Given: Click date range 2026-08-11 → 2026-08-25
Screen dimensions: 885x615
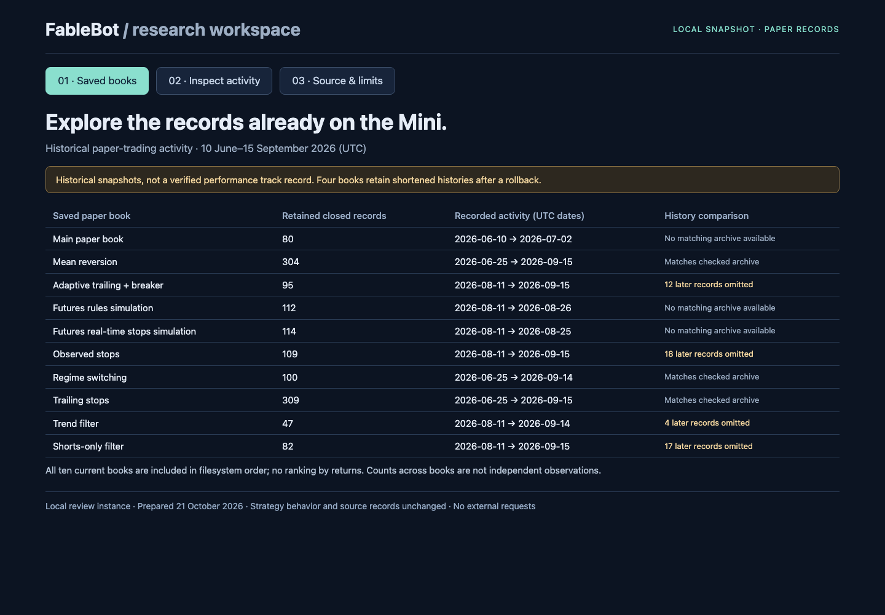Looking at the screenshot, I should pyautogui.click(x=513, y=331).
